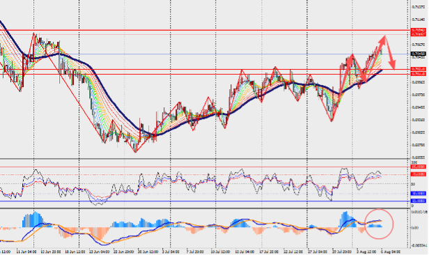Click the oscillator's '50' scale label
This screenshot has height=255, width=429.
(413, 184)
